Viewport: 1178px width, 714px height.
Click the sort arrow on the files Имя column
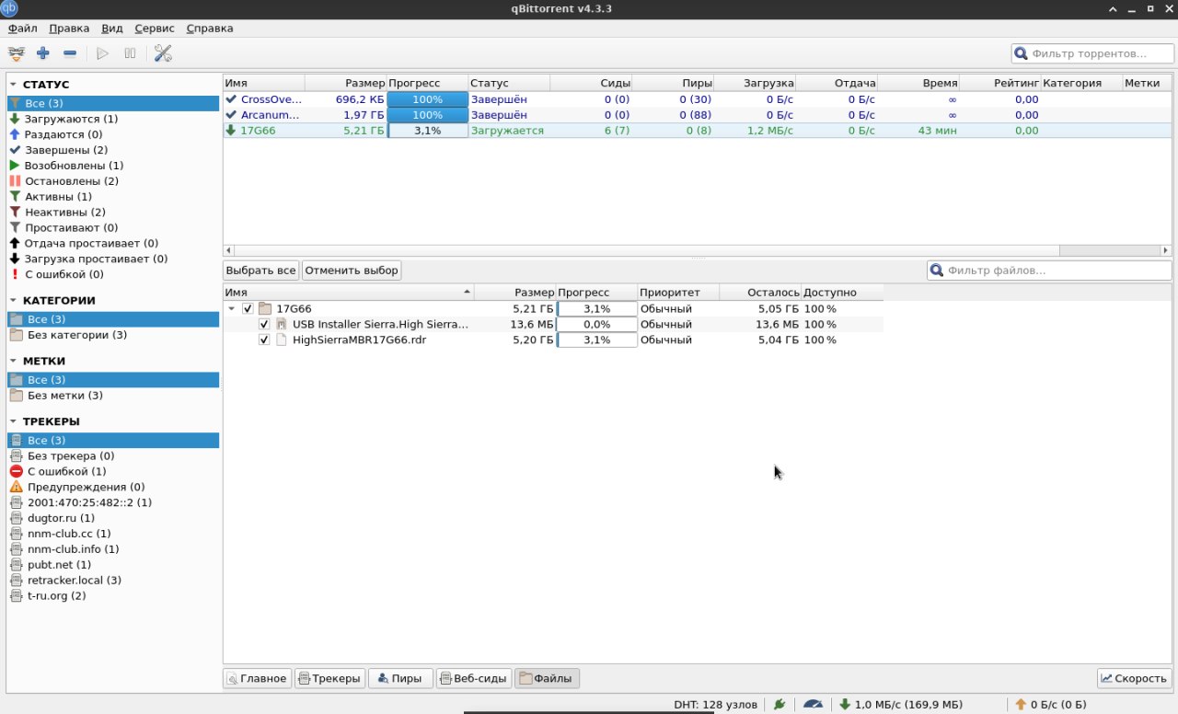tap(467, 292)
